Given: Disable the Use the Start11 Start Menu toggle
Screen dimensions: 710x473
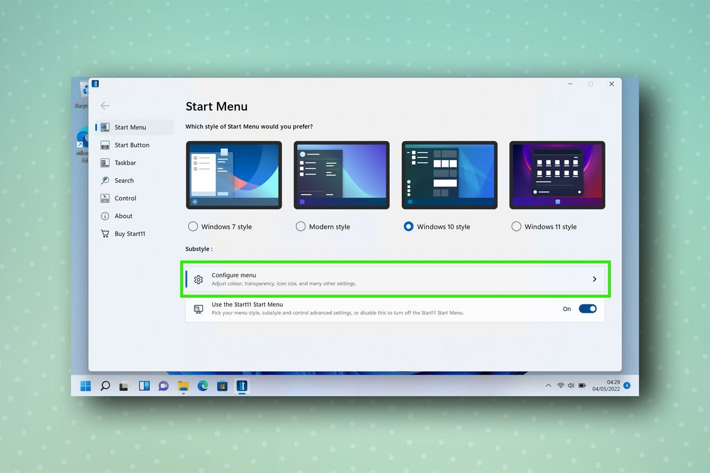Looking at the screenshot, I should 588,309.
